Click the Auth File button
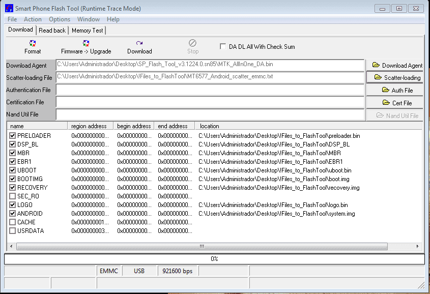This screenshot has width=430, height=294. pos(395,90)
